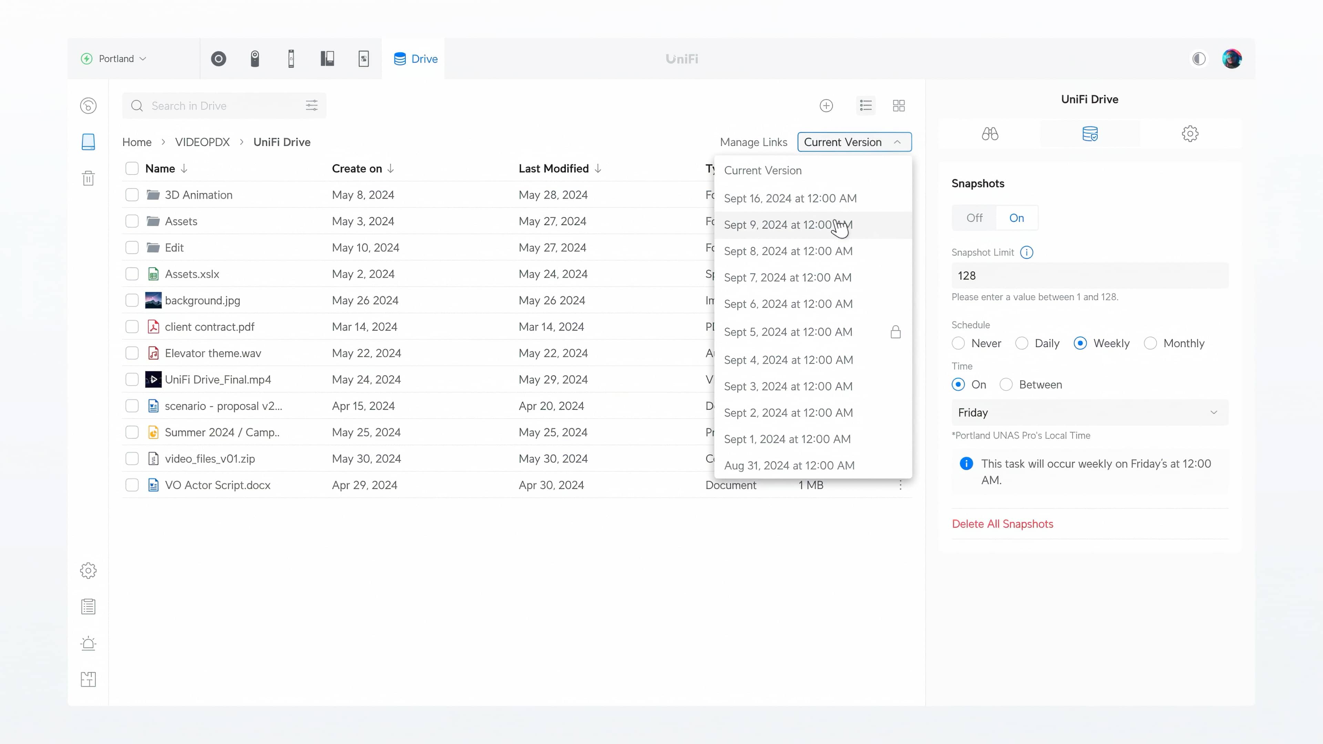Check the checkbox next to background.jpg
The image size is (1323, 744).
click(132, 300)
